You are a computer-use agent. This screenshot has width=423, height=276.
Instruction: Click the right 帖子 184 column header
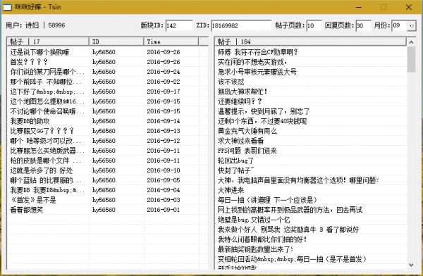[x=310, y=42]
